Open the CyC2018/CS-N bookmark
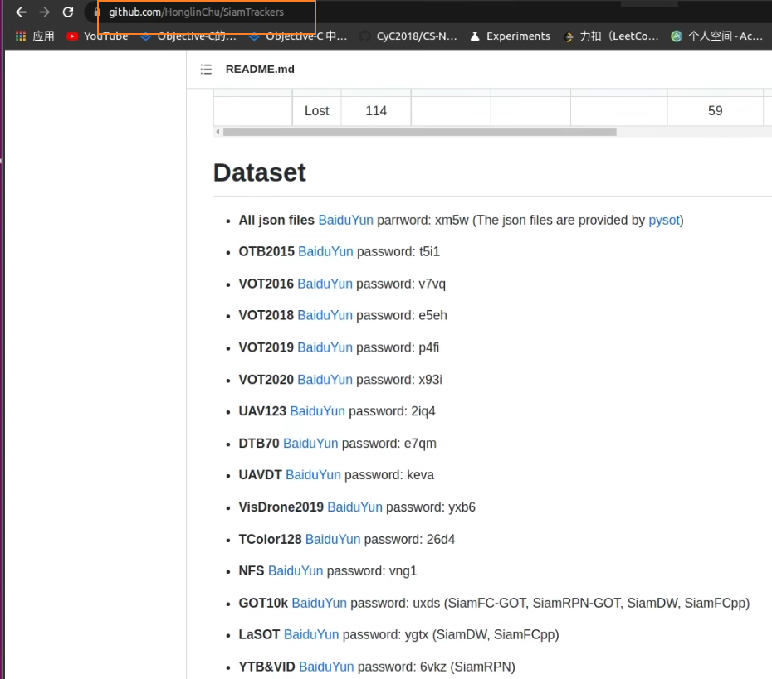The height and width of the screenshot is (679, 772). 408,36
